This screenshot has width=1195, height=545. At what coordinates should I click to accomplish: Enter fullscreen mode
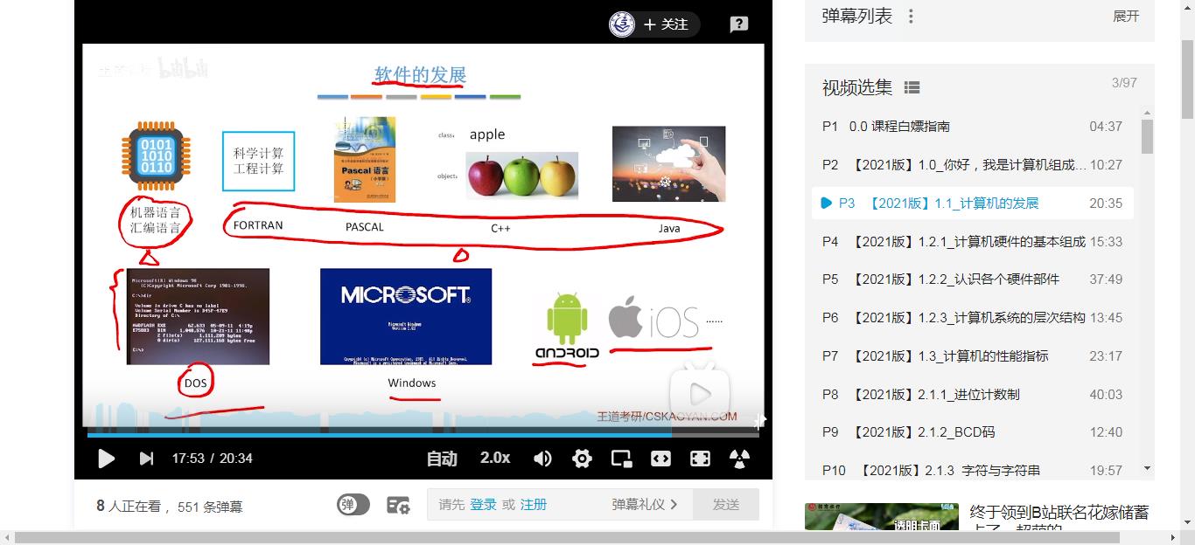tap(700, 459)
